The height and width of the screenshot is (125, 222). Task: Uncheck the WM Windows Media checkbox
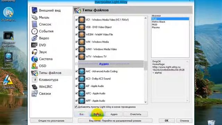pyautogui.click(x=76, y=42)
